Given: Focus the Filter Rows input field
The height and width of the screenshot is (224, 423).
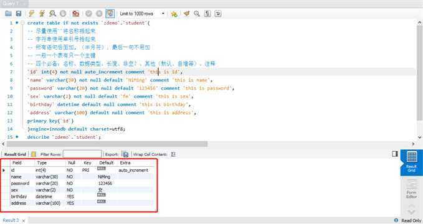Looking at the screenshot, I should [82, 154].
